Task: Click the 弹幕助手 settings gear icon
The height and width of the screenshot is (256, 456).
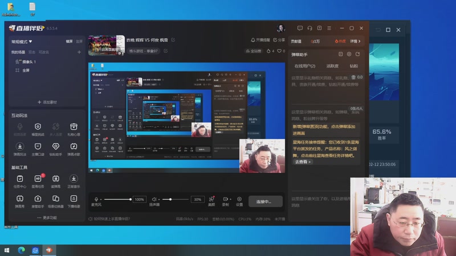Action: [349, 54]
